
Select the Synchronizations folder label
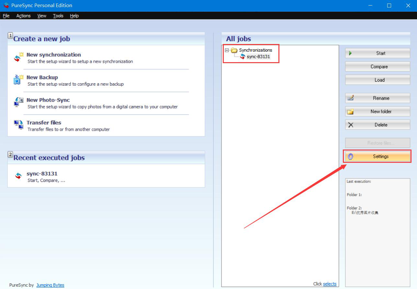[255, 50]
